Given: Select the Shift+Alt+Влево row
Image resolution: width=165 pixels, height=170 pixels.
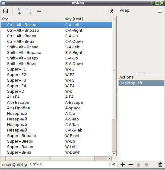Looking at the screenshot, I should pos(56,47).
